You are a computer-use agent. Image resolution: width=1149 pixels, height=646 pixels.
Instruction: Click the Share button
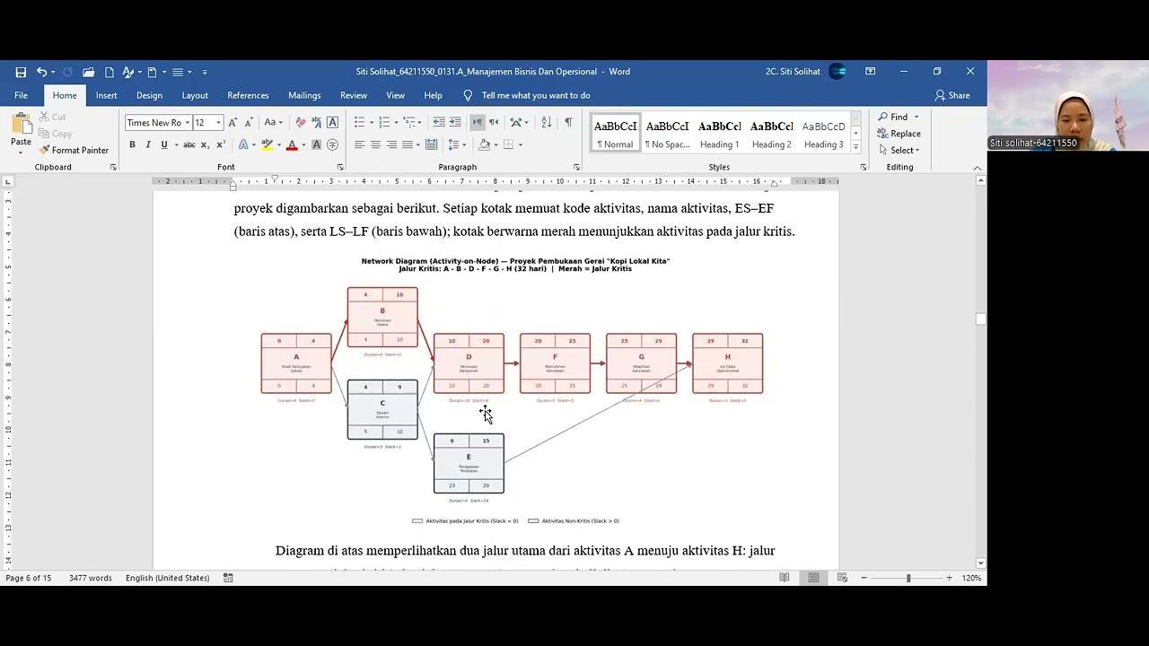pyautogui.click(x=952, y=95)
